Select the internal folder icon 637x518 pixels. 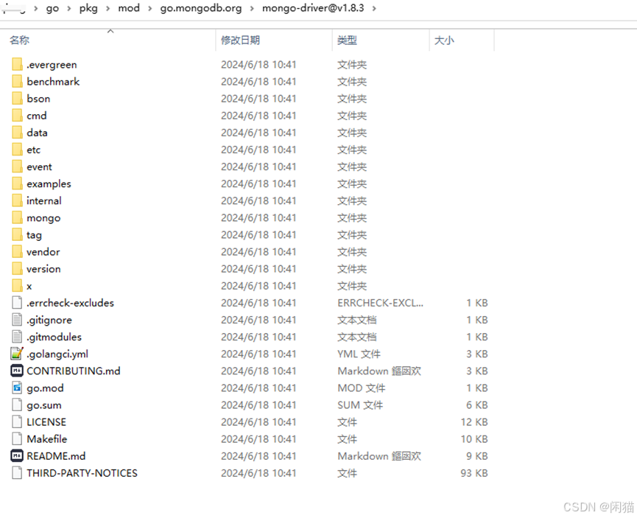tap(17, 201)
